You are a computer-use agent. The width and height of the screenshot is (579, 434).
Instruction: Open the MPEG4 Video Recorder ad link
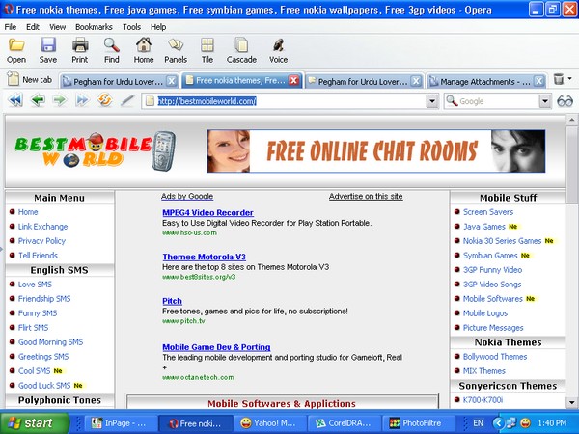tap(207, 212)
